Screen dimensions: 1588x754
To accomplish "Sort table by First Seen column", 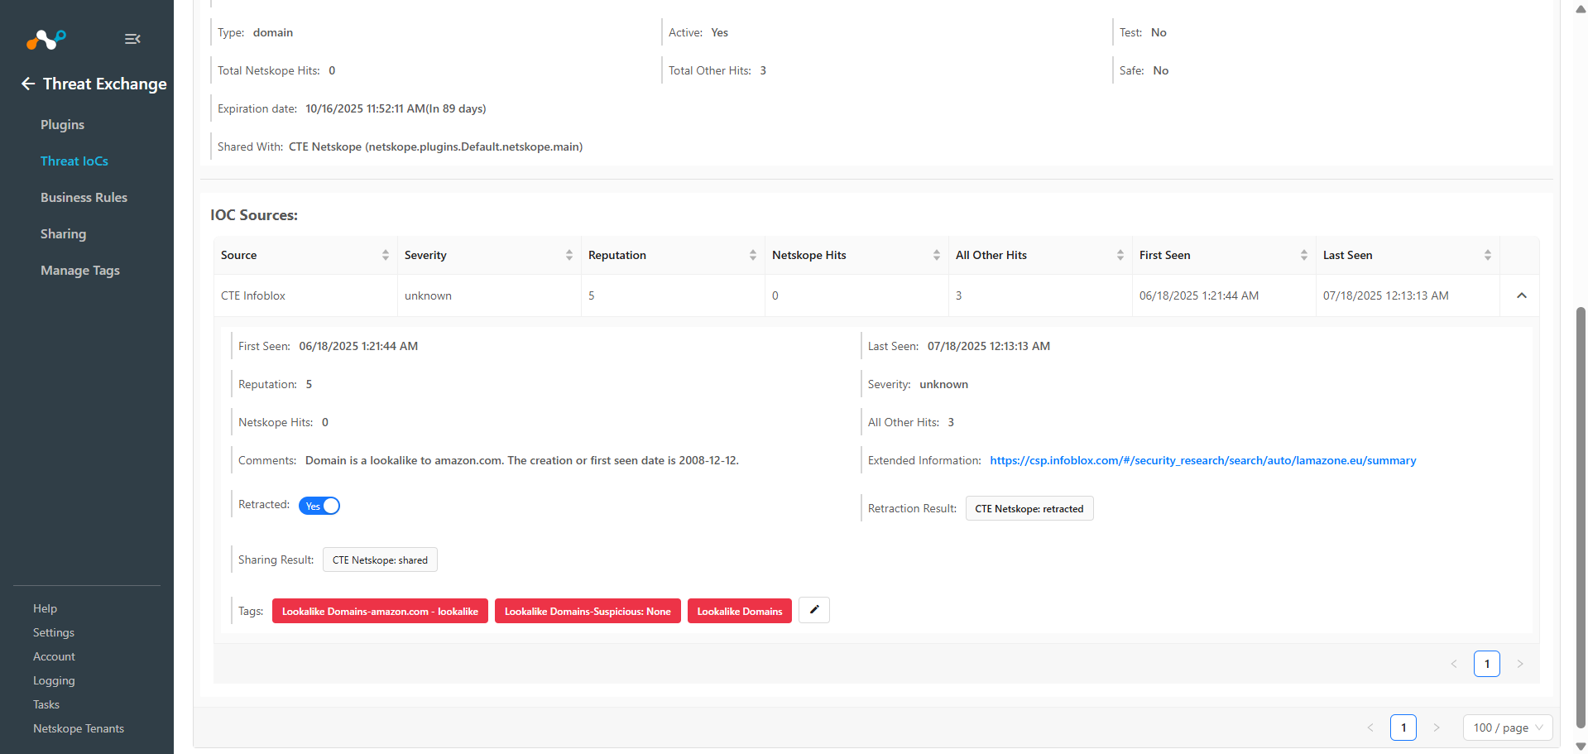I will pyautogui.click(x=1304, y=255).
